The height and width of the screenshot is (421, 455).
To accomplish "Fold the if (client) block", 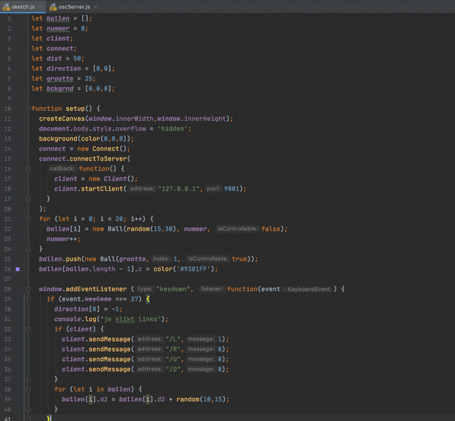I will coord(28,329).
